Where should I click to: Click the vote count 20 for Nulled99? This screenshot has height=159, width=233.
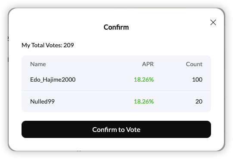point(199,101)
